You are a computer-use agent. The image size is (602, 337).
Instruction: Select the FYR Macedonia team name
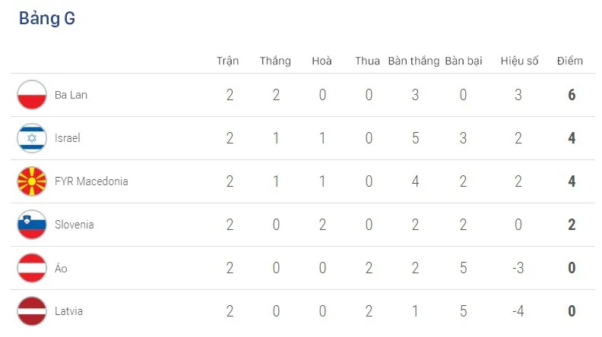point(91,181)
